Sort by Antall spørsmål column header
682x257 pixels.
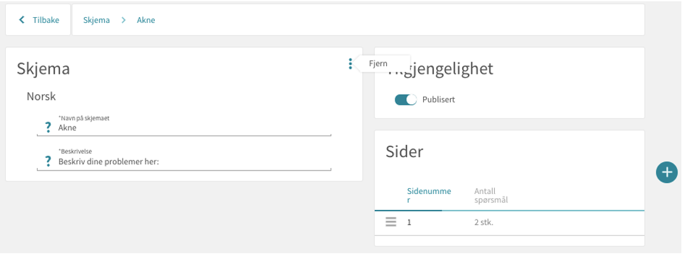coord(491,195)
